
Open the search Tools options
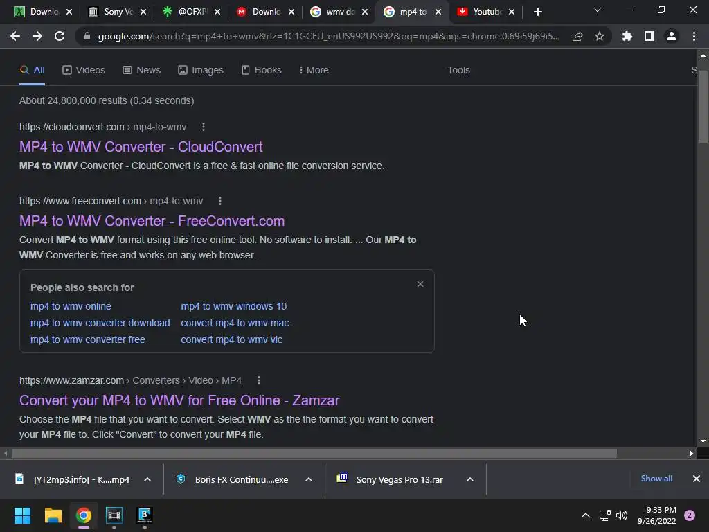tap(458, 70)
